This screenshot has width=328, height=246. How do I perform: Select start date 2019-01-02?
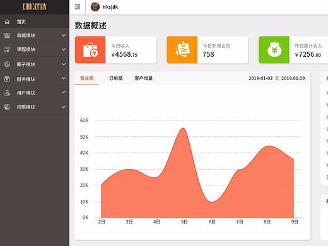(261, 78)
